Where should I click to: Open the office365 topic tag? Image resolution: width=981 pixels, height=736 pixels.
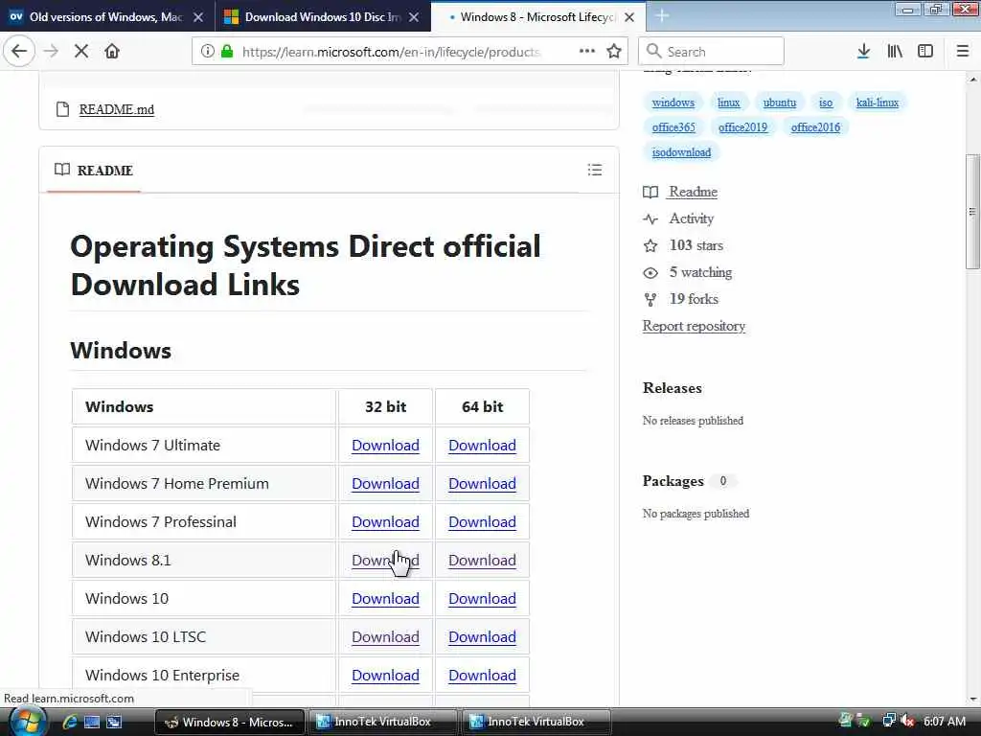[673, 127]
